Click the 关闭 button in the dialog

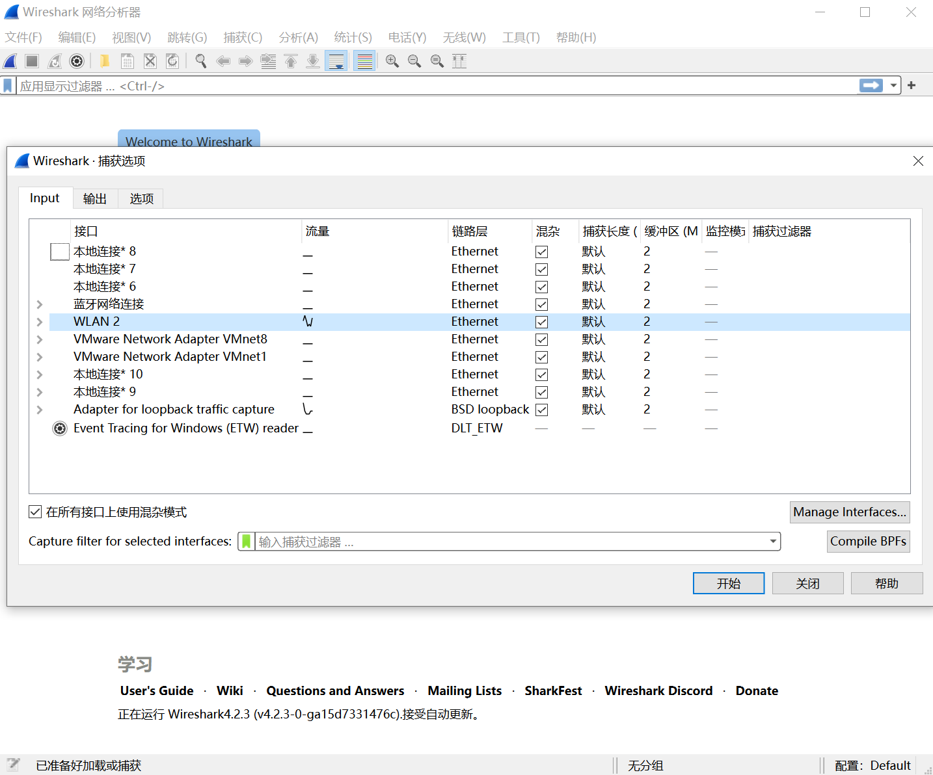808,583
